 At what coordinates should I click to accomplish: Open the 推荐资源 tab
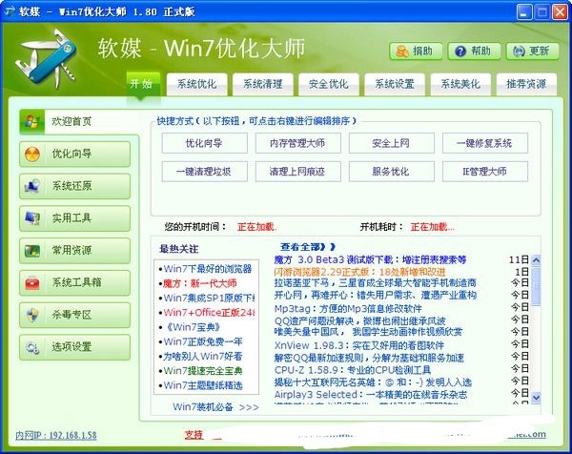pyautogui.click(x=526, y=84)
